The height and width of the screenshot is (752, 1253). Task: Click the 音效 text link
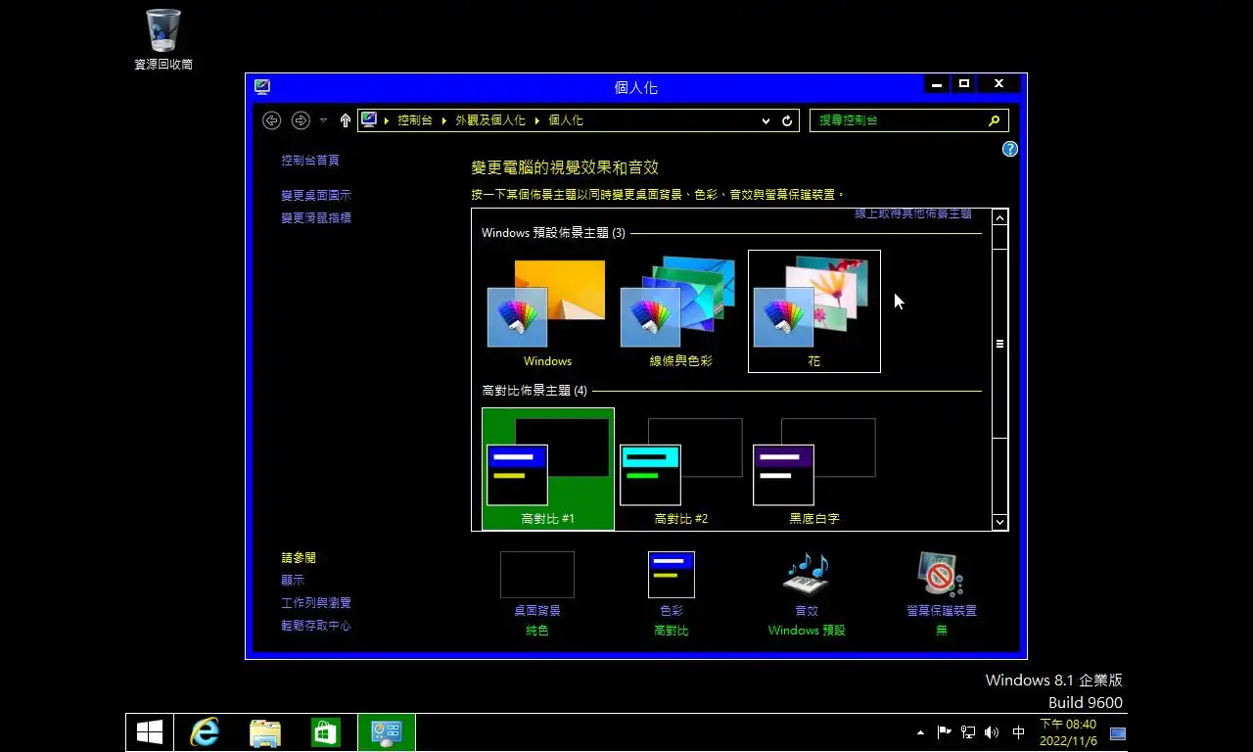click(807, 610)
